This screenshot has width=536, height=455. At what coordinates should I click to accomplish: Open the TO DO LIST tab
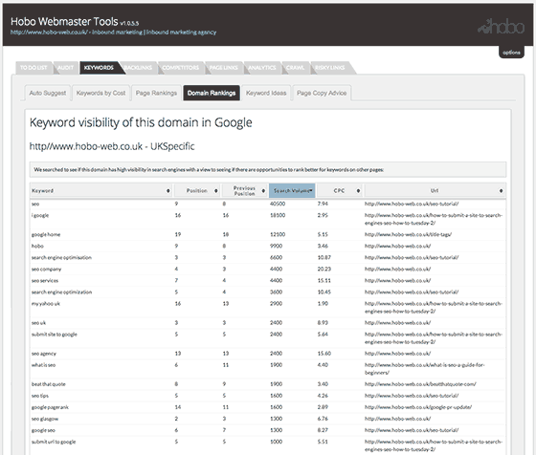(33, 68)
